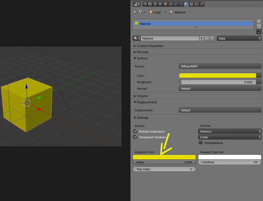
Task: Open the Render properties camera tab
Action: coord(145,4)
